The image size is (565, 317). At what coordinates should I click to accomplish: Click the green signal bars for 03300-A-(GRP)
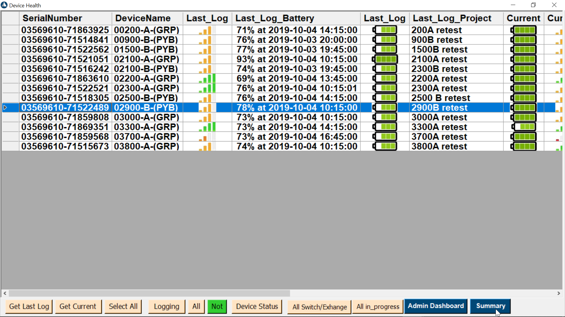[x=207, y=127]
